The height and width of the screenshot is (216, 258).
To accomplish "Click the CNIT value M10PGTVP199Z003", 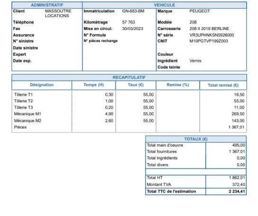I will coord(209,41).
